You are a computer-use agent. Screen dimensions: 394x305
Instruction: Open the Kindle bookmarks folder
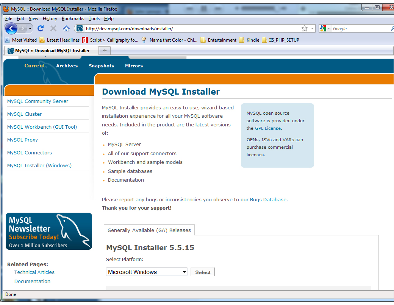(249, 40)
